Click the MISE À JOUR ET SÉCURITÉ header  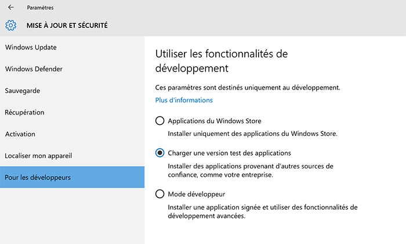(x=67, y=26)
